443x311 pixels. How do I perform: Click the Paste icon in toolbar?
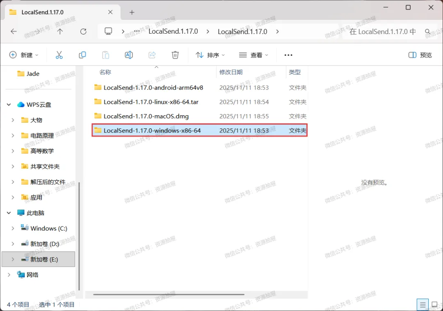pos(105,55)
